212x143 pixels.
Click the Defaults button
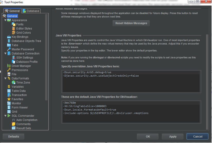pyautogui.click(x=14, y=137)
